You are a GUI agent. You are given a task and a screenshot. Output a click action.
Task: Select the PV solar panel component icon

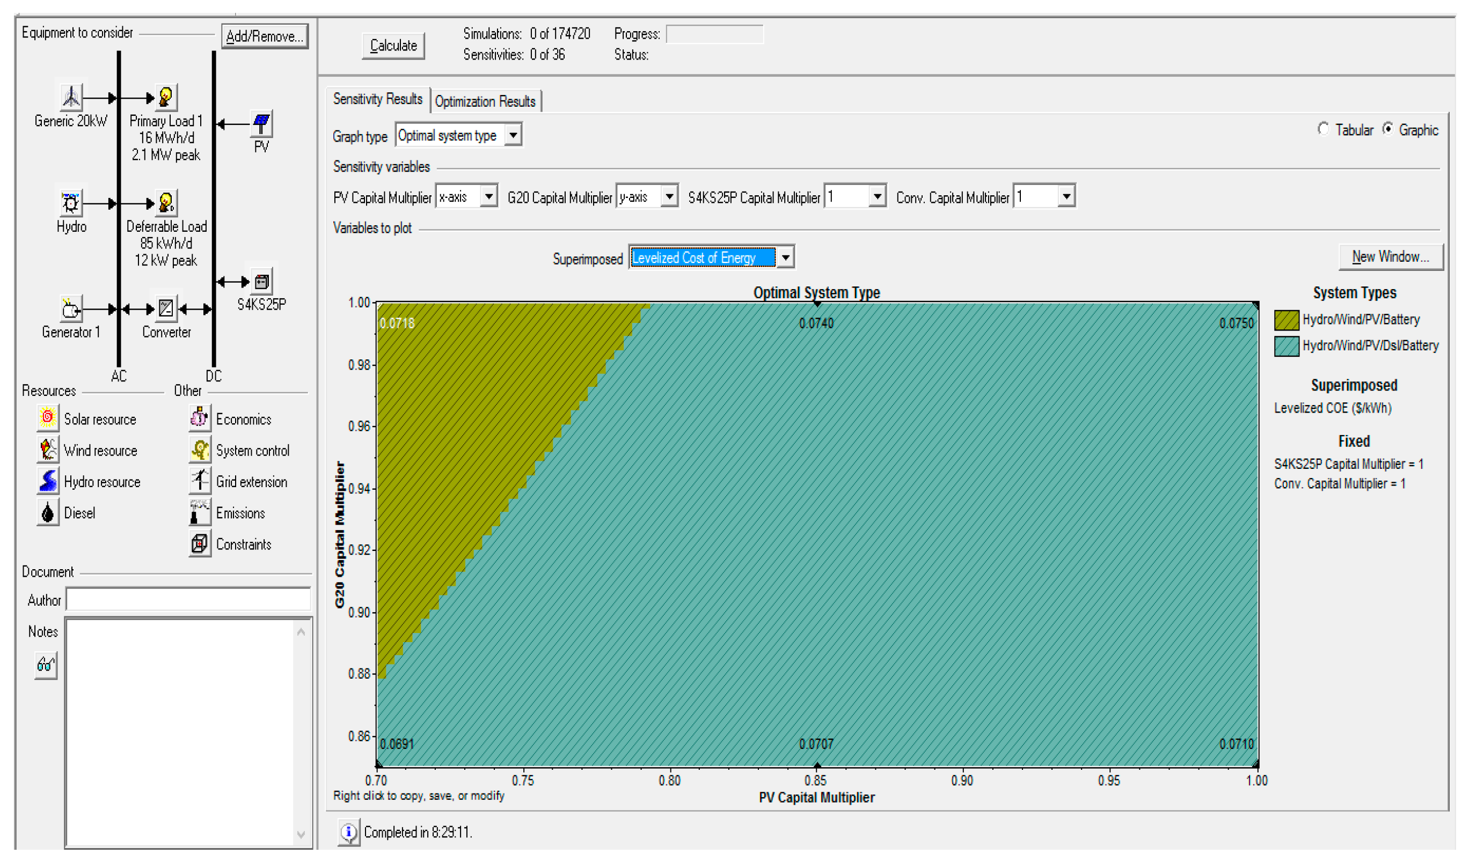point(261,123)
